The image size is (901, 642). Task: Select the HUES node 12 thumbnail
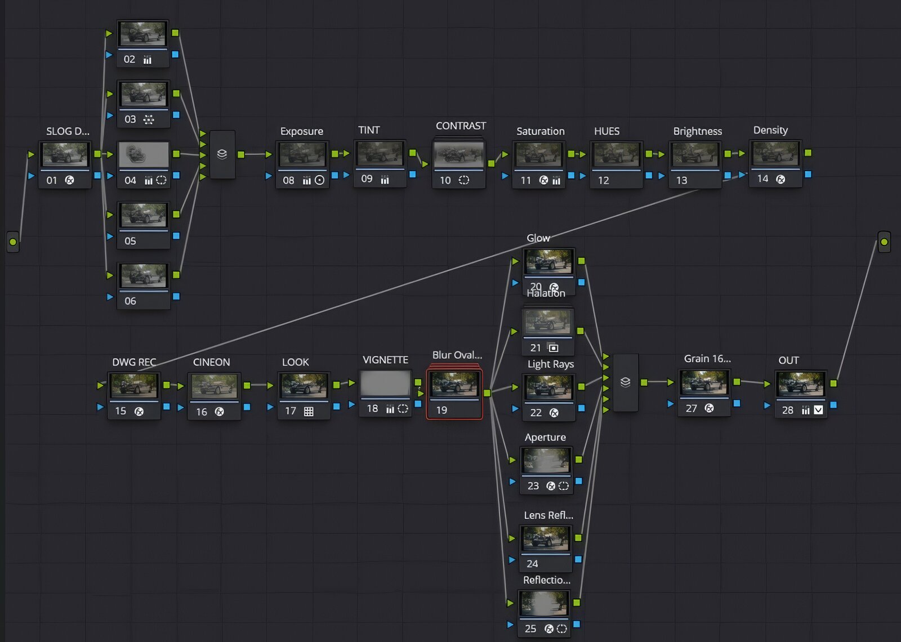click(x=617, y=154)
